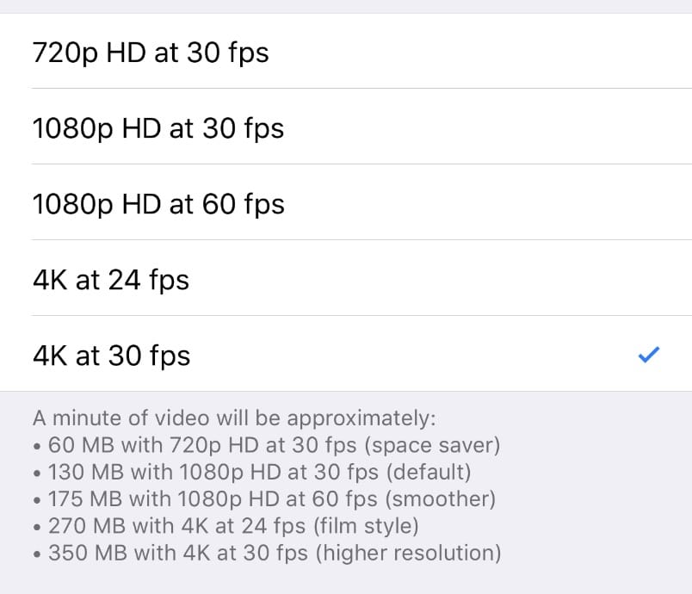Image resolution: width=692 pixels, height=594 pixels.
Task: Click the '(space saver)' text in footer
Action: [x=442, y=446]
